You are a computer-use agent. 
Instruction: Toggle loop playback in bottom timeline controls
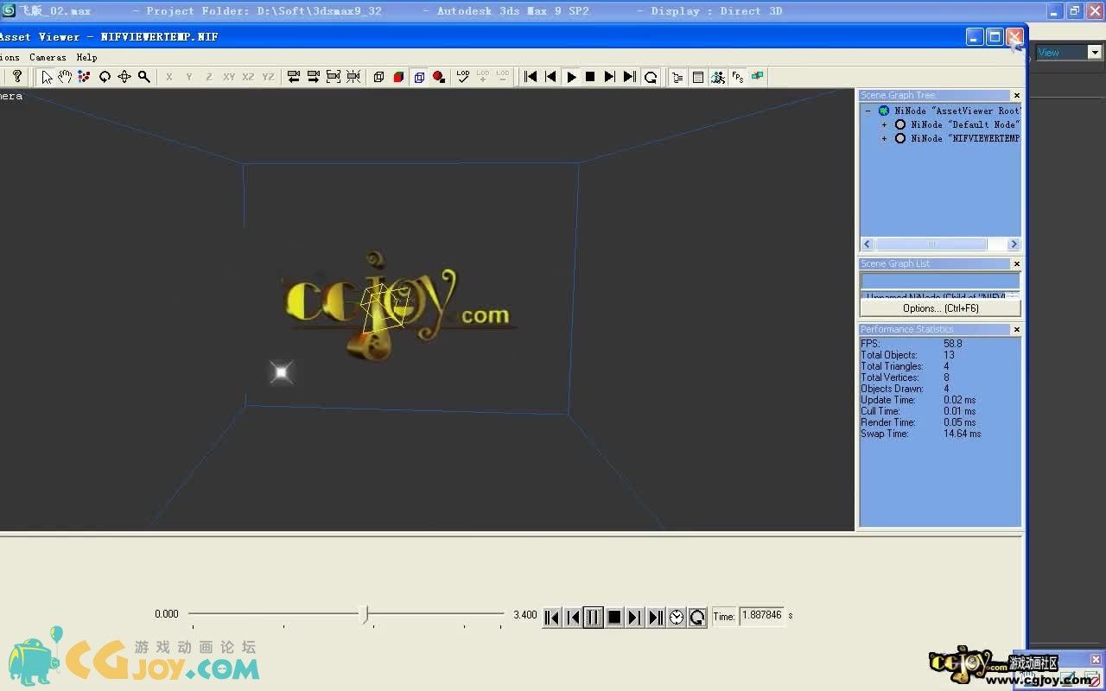[697, 617]
